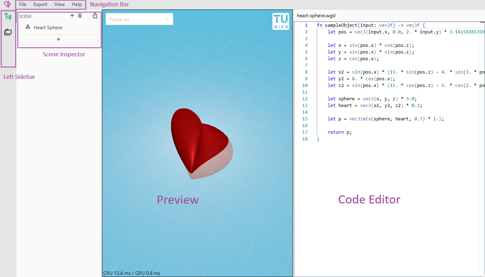
Task: Delete selected model with the trash icon
Action: pyautogui.click(x=80, y=15)
